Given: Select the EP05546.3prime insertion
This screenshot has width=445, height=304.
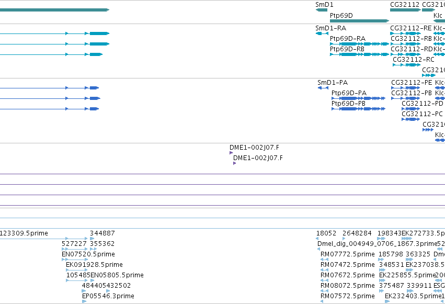Looking at the screenshot, I should [x=108, y=296].
